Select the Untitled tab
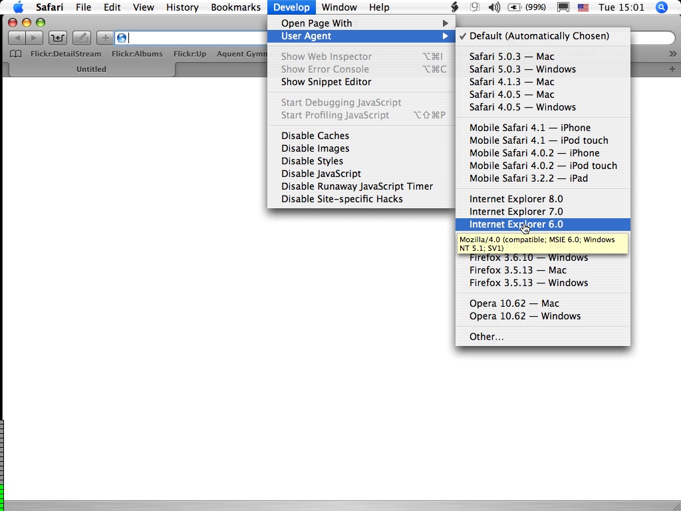 click(91, 69)
